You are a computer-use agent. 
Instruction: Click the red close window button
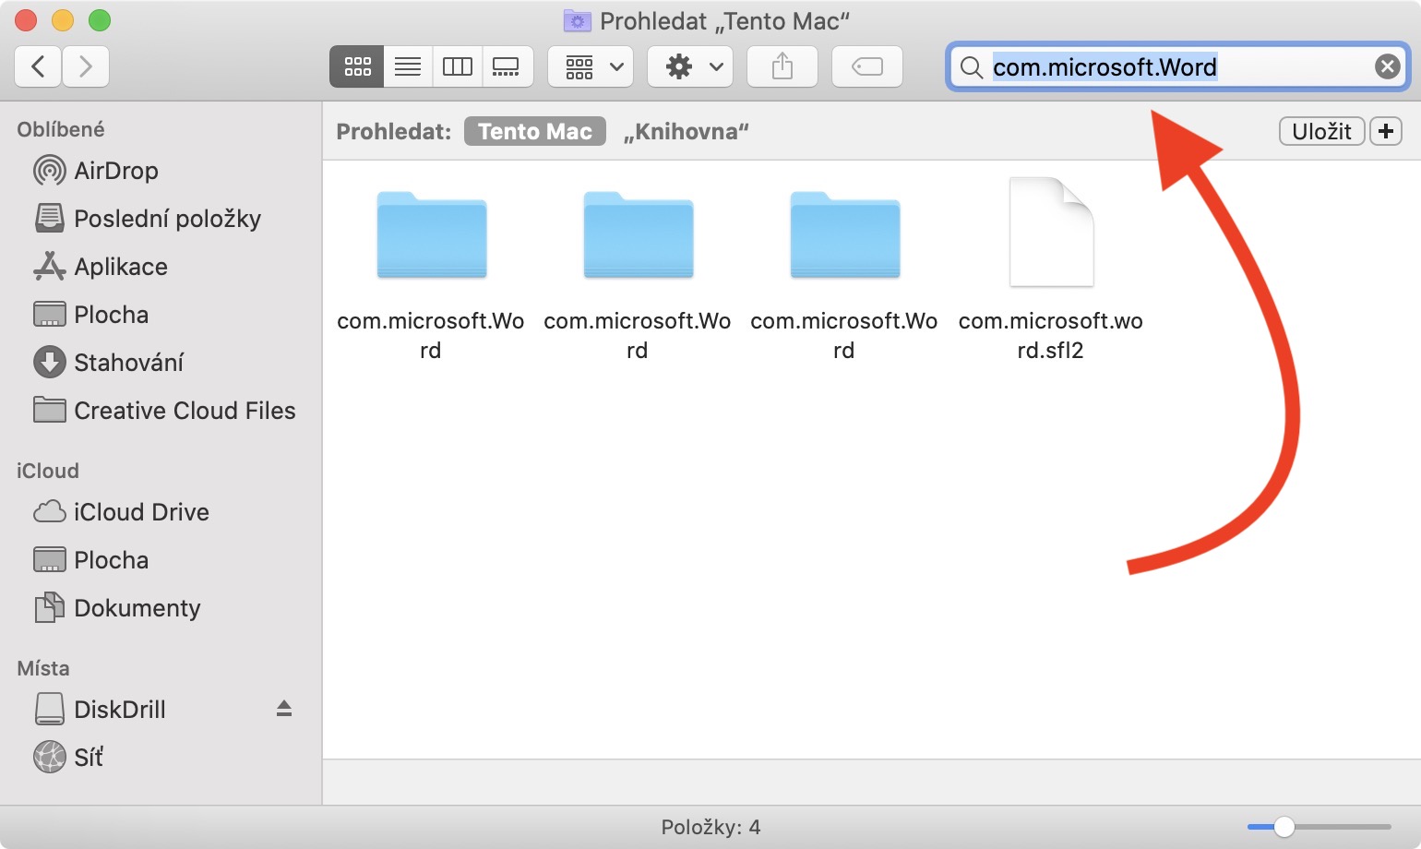[x=26, y=20]
